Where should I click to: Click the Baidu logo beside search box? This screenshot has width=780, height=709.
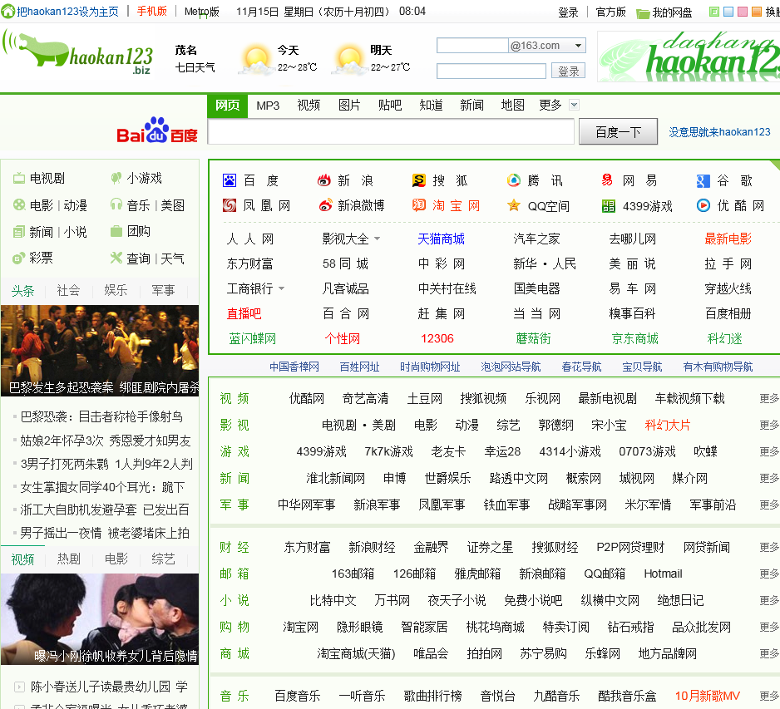coord(156,130)
